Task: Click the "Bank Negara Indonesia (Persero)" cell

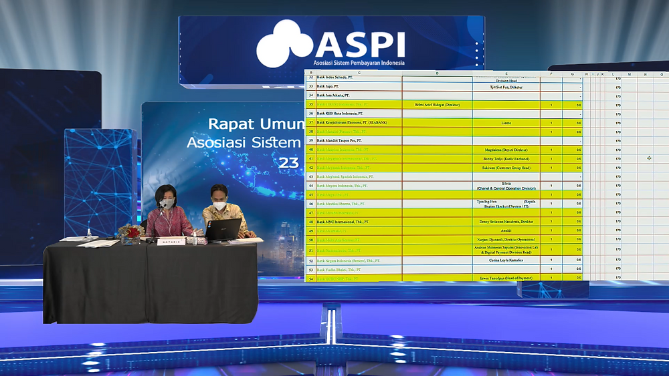Action: tap(359, 260)
